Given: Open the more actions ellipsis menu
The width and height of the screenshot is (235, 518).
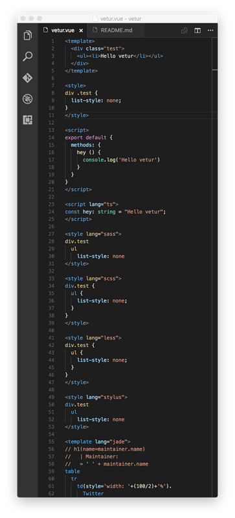Looking at the screenshot, I should (210, 30).
